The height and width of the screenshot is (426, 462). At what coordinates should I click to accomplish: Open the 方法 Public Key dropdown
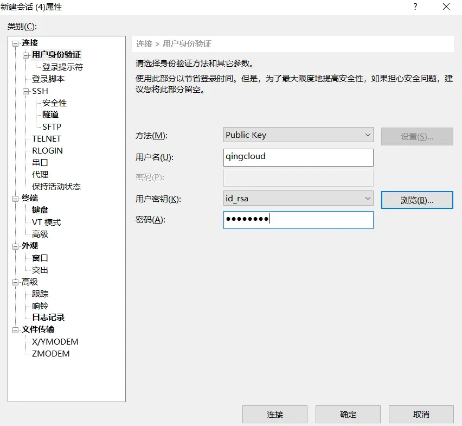pyautogui.click(x=298, y=135)
